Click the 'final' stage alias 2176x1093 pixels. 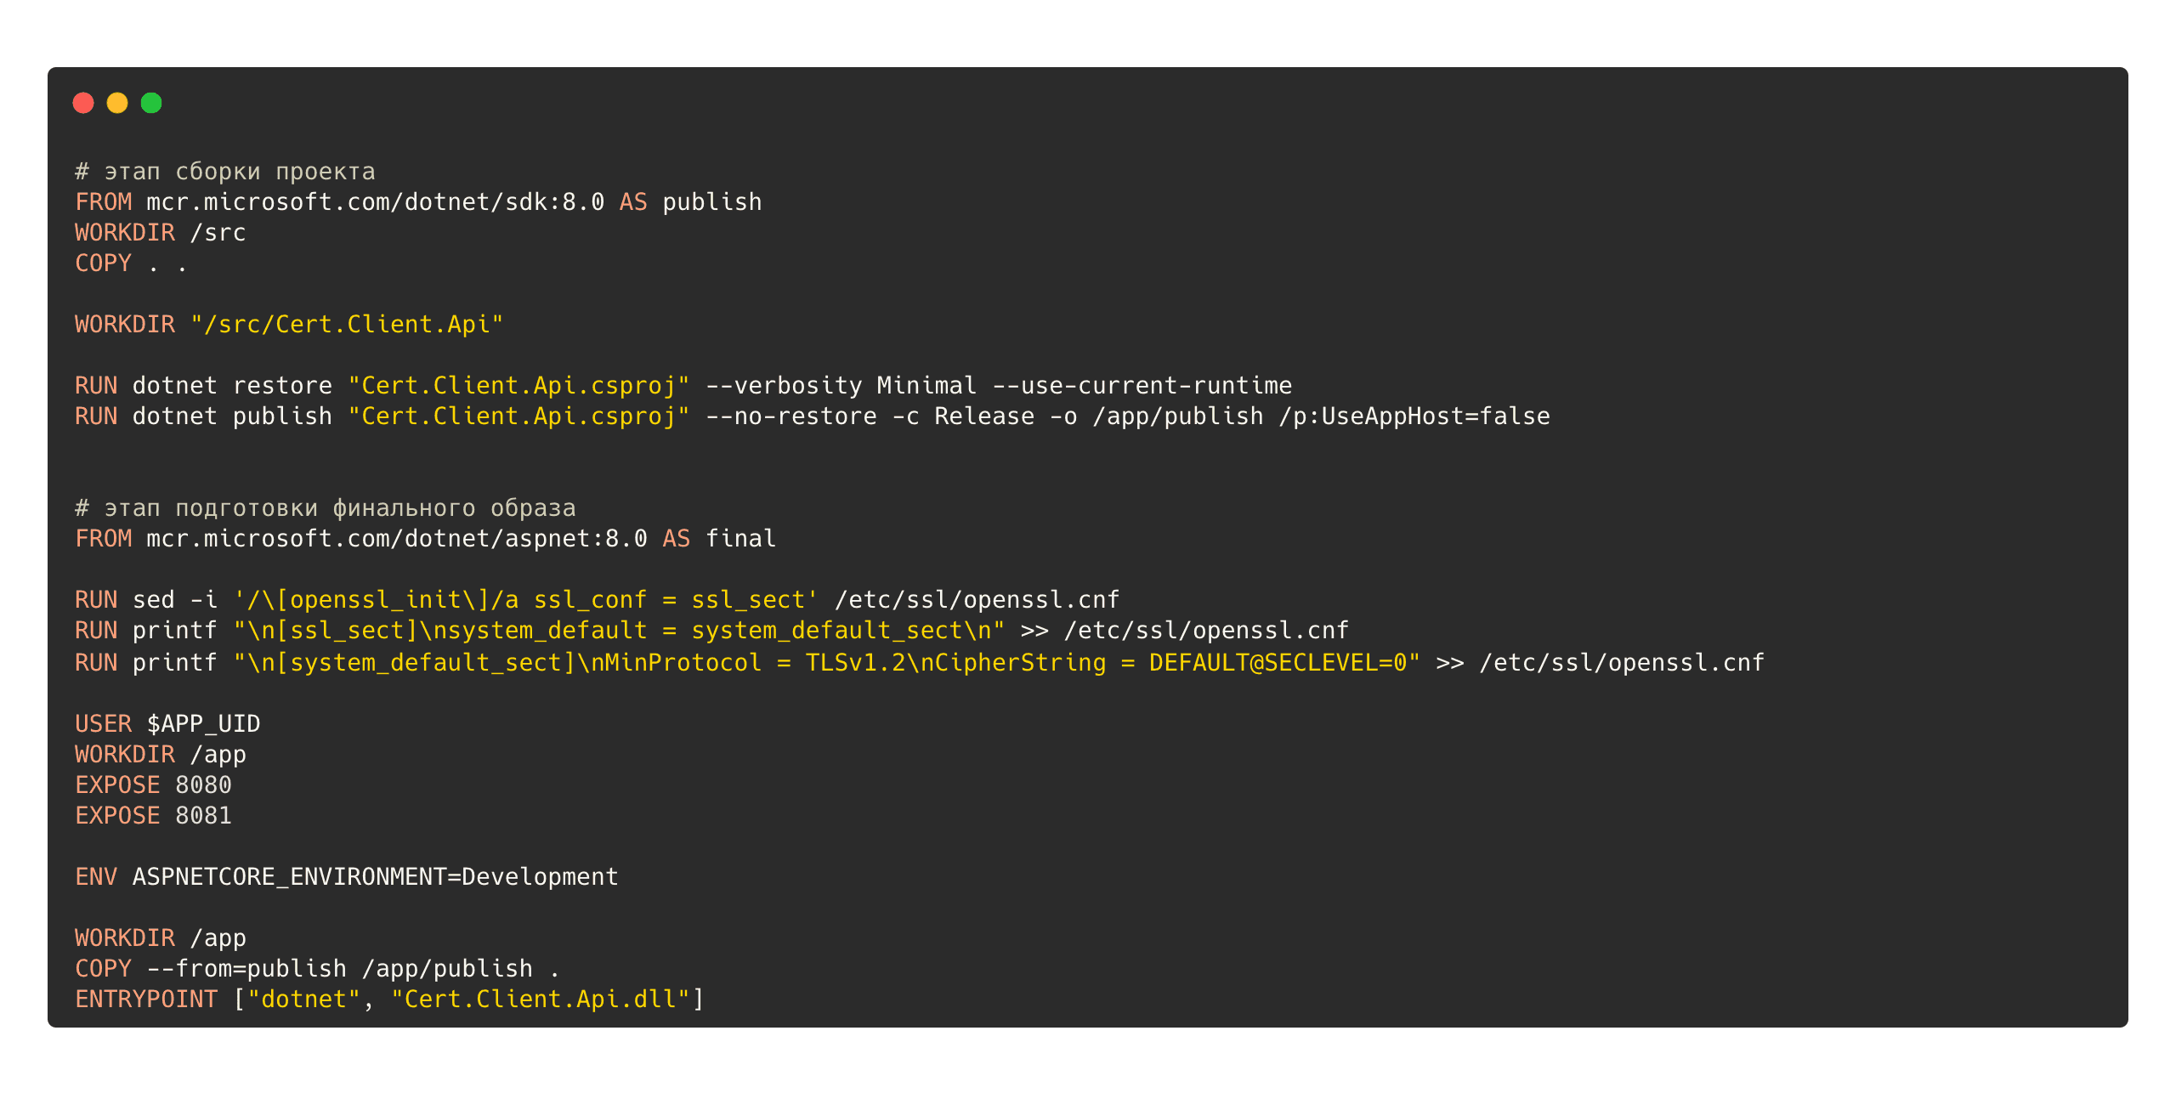tap(740, 539)
